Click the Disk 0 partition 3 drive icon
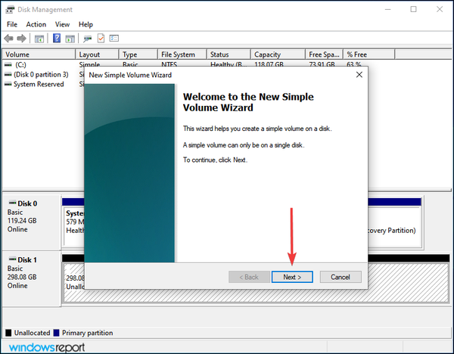The width and height of the screenshot is (454, 354). (8, 74)
